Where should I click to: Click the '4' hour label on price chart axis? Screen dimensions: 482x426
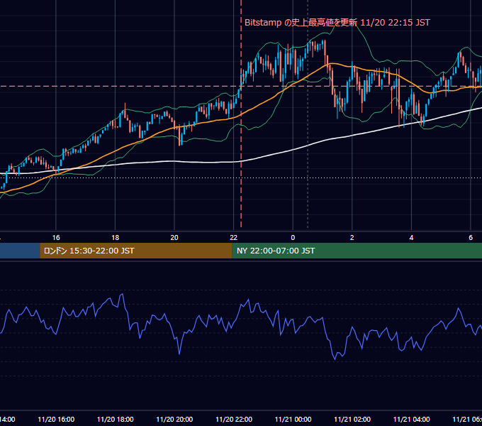coord(411,238)
